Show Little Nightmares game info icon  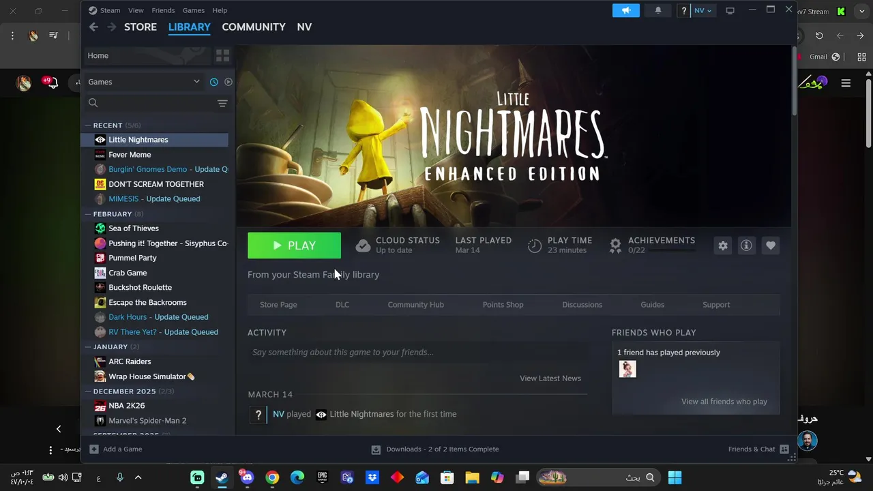click(746, 245)
